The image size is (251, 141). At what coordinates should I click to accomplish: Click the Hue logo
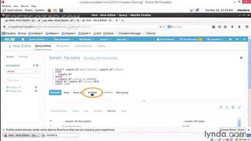[x=10, y=39]
